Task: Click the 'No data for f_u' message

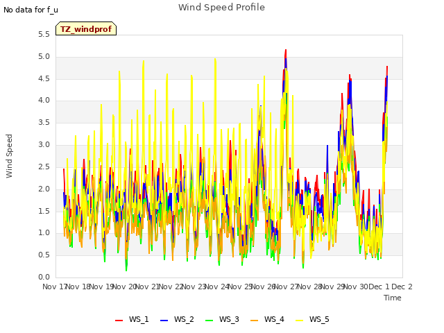Action: pos(31,10)
